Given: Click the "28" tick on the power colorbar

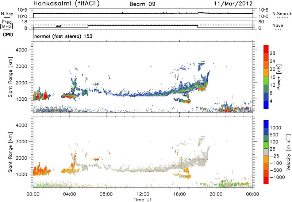Looking at the screenshot, I should click(x=272, y=53).
